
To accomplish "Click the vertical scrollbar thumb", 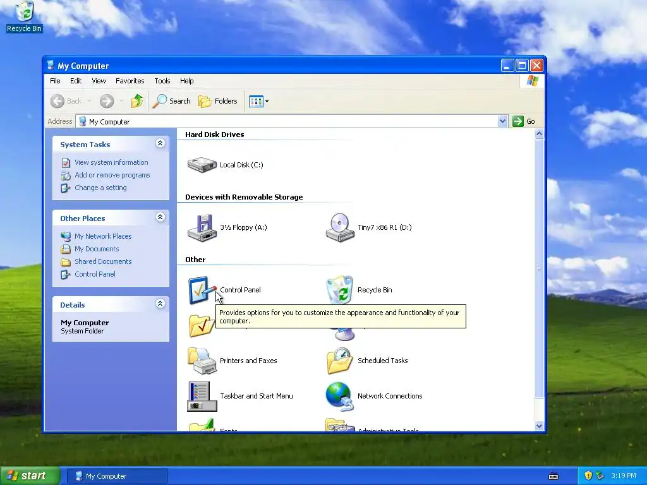I will tap(539, 268).
